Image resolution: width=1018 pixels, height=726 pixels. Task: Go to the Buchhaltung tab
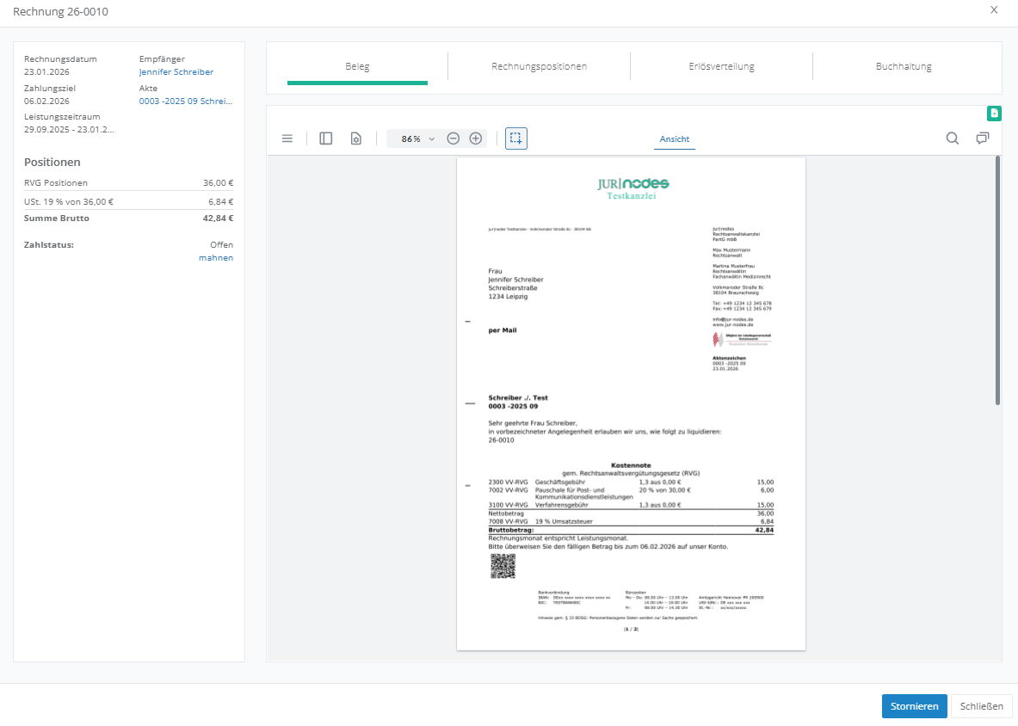click(904, 66)
